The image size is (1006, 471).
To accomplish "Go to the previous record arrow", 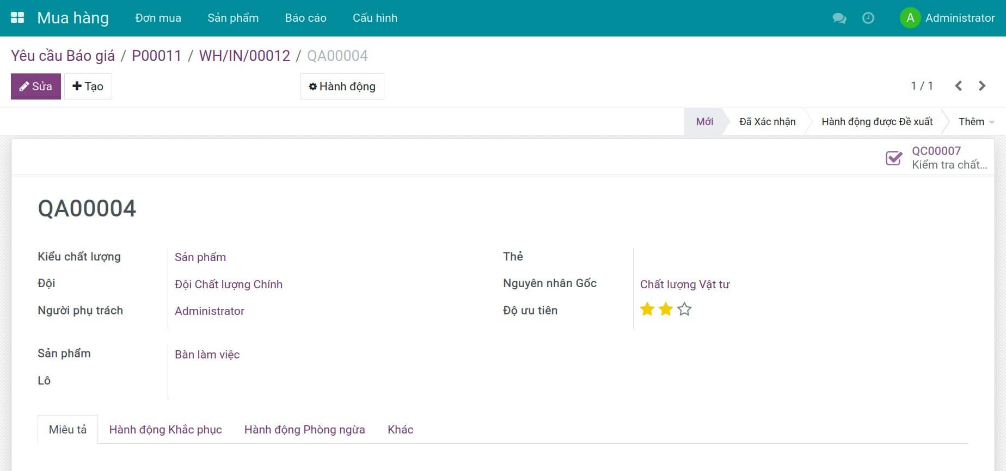I will coord(959,86).
